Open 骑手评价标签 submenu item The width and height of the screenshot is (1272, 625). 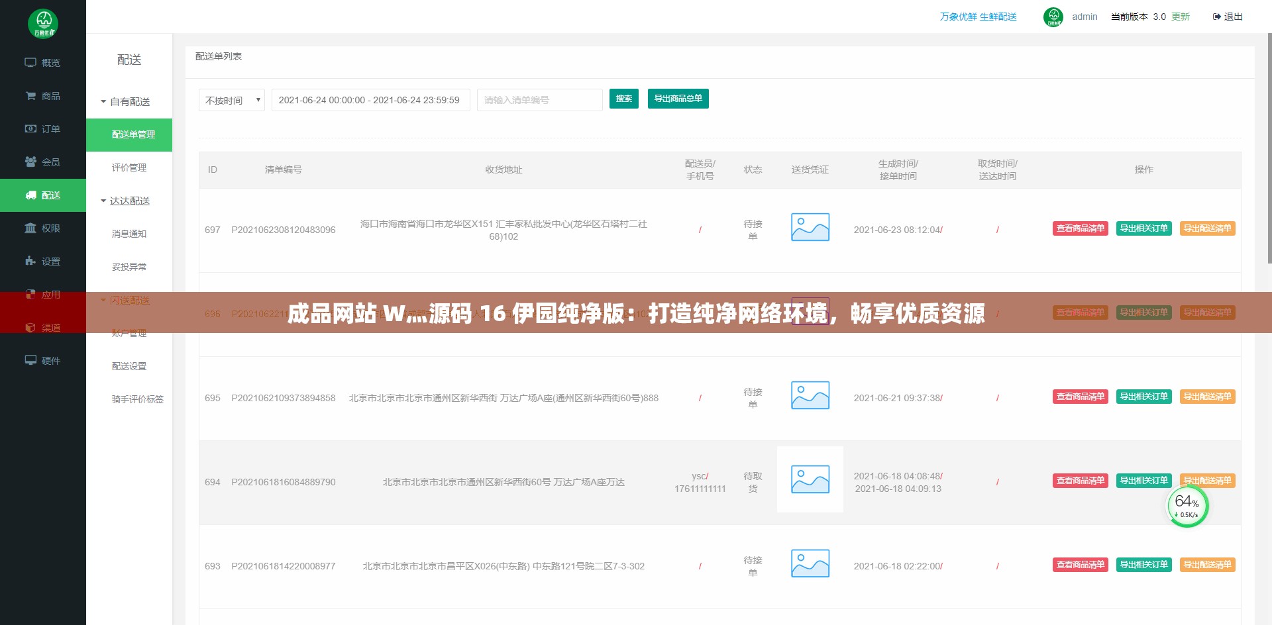pyautogui.click(x=137, y=400)
